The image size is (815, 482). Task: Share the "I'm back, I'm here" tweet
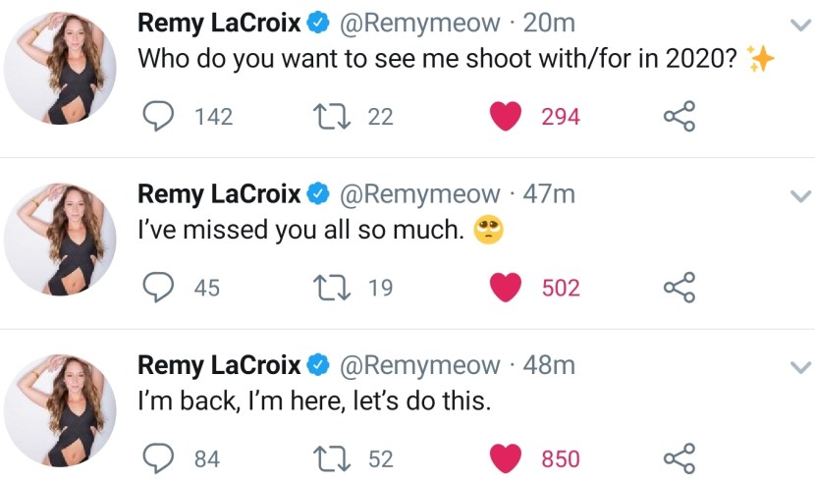click(679, 458)
